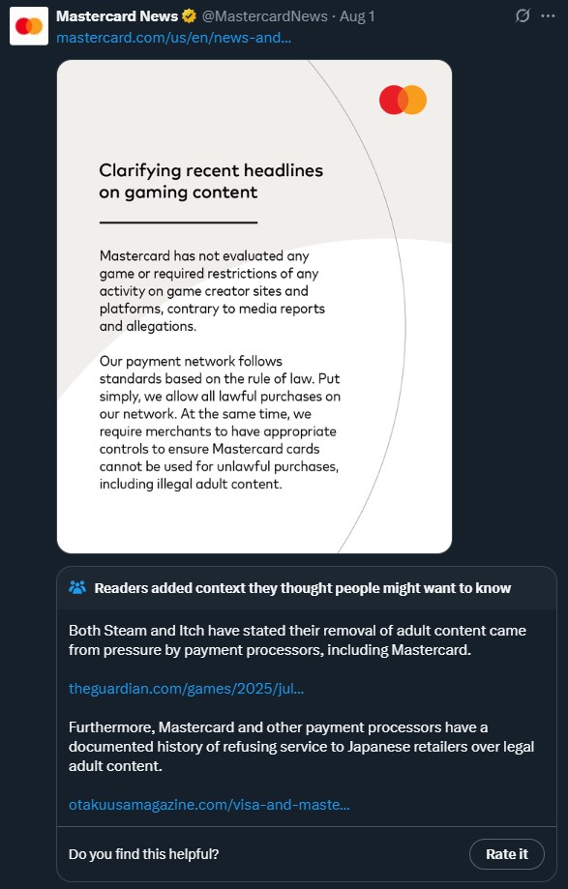Open the @MastercardNews handle

(x=265, y=16)
